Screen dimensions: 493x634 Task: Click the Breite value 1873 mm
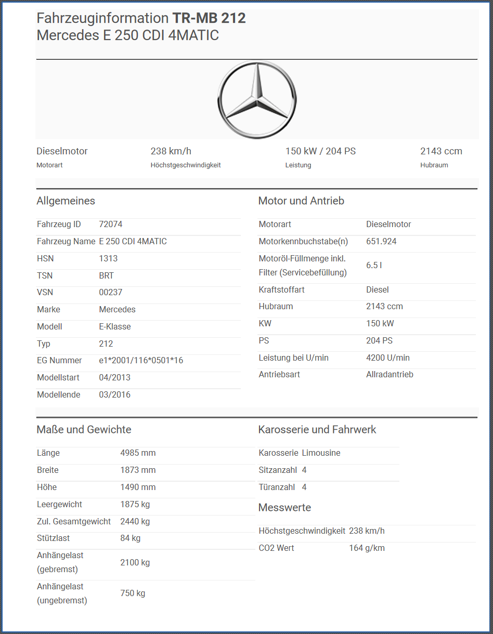coord(138,470)
